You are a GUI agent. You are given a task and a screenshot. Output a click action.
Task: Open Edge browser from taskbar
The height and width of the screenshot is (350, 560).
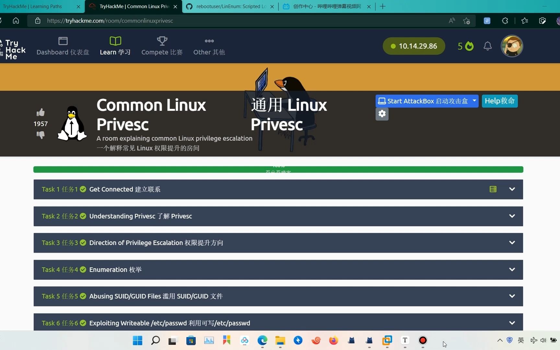click(262, 340)
